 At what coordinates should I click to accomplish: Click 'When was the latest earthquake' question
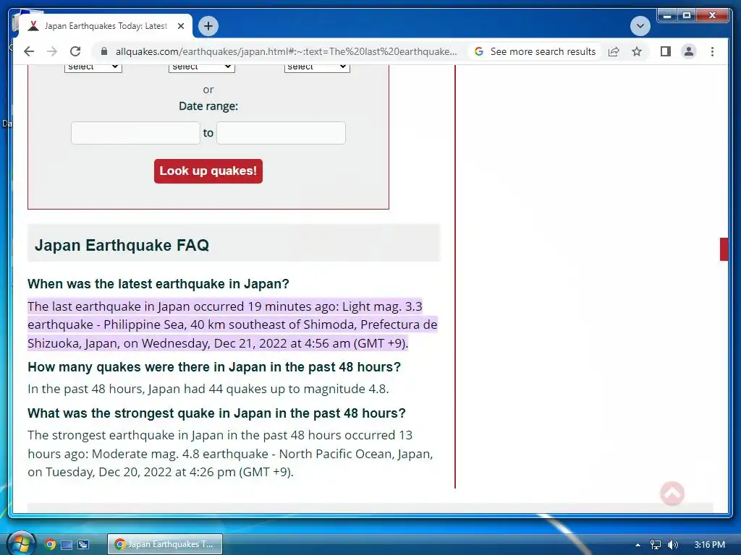pyautogui.click(x=158, y=283)
